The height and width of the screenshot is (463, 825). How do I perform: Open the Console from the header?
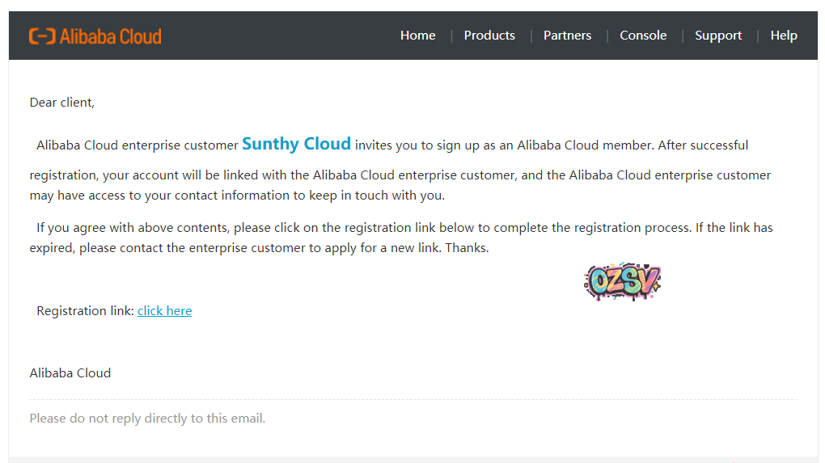[643, 36]
